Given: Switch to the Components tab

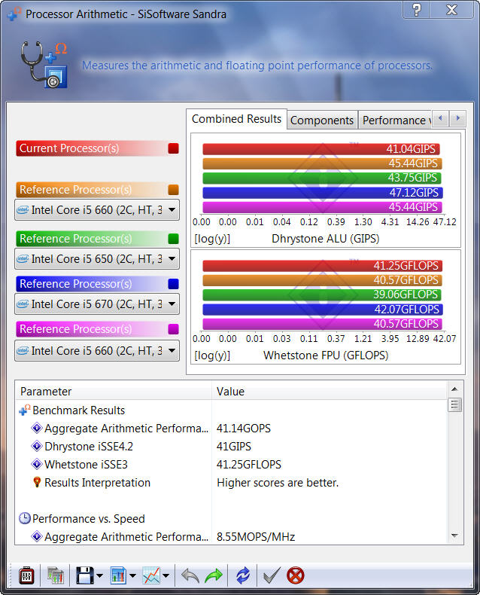Looking at the screenshot, I should pos(322,121).
